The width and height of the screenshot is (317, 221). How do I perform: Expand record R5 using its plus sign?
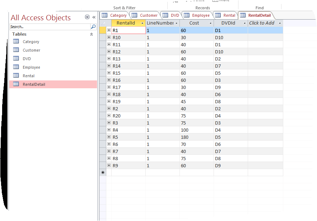(x=109, y=137)
